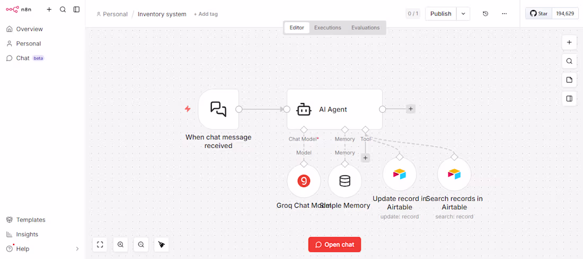Open workflow history clock icon

(485, 14)
